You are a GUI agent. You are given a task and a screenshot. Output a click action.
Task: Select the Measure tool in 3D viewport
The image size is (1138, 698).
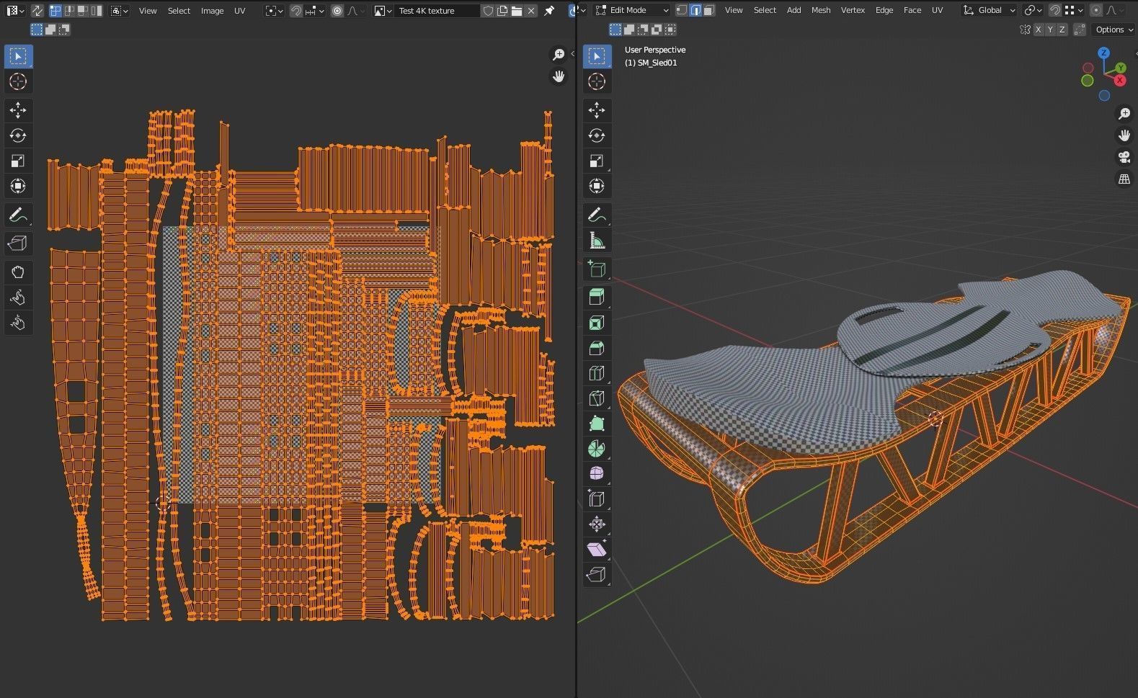tap(597, 240)
